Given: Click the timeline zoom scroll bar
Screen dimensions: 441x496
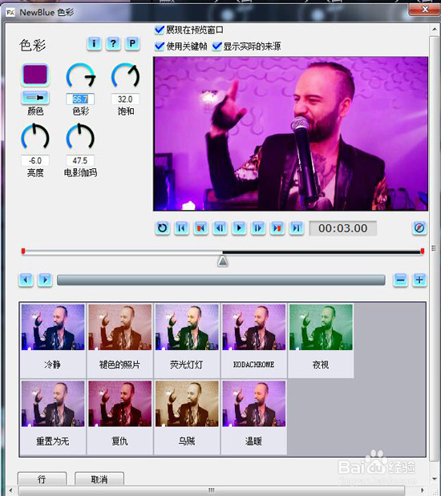Looking at the screenshot, I should tap(221, 280).
